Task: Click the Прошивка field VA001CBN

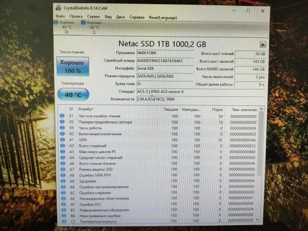Action: 165,53
